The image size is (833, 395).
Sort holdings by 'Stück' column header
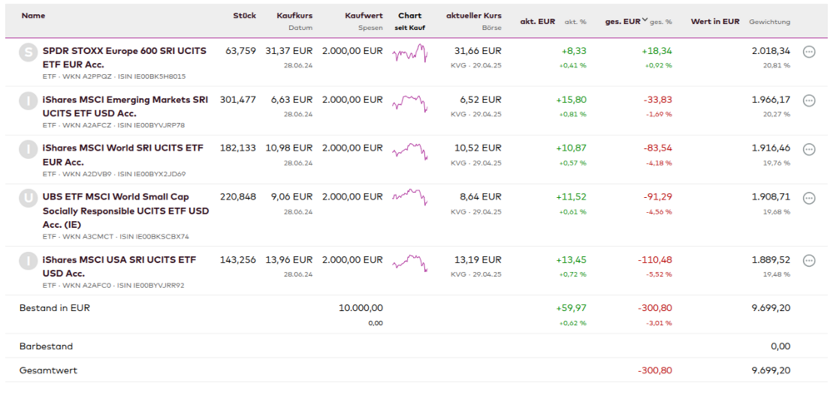[x=244, y=16]
